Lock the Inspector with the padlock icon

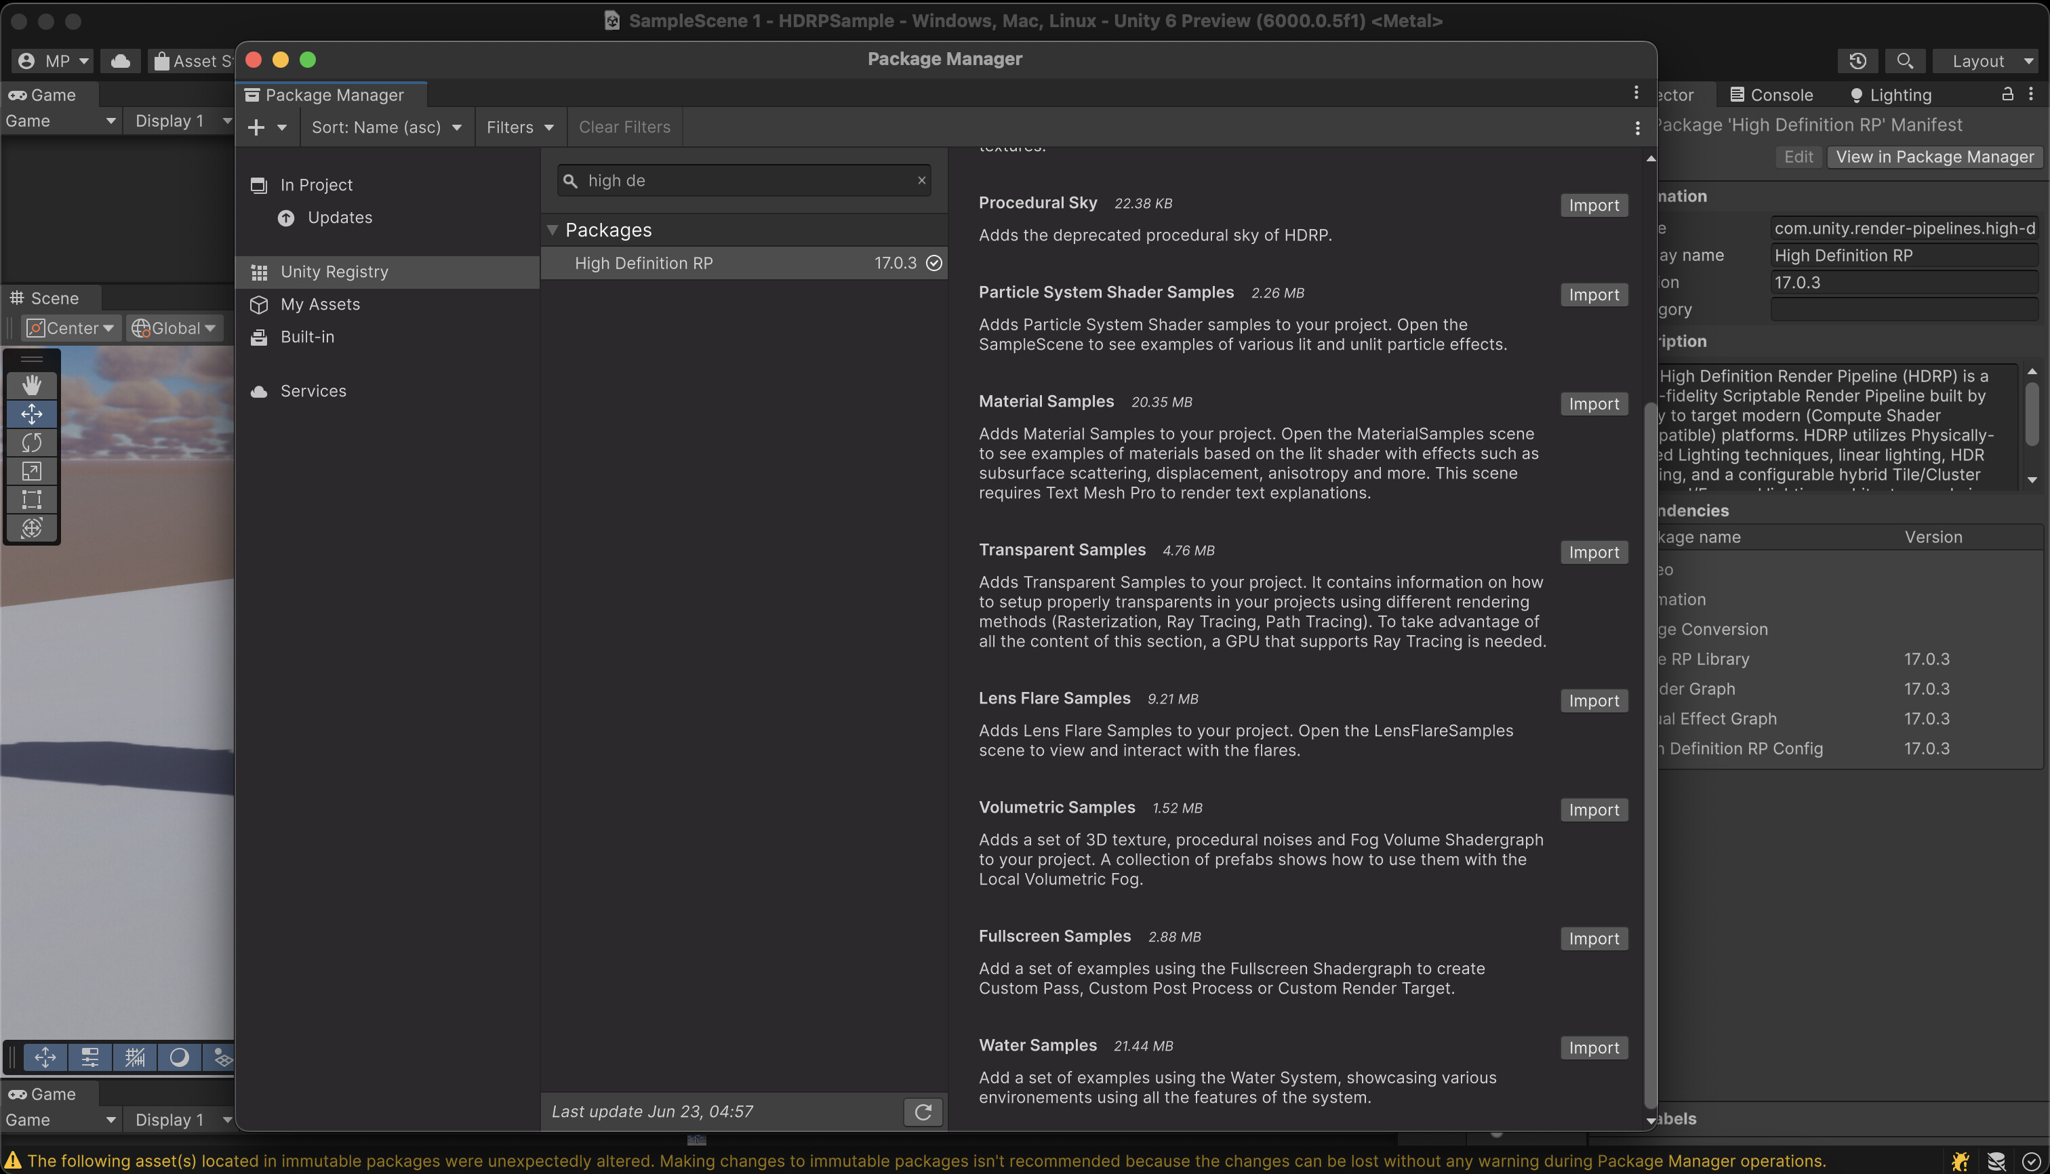[x=2008, y=94]
